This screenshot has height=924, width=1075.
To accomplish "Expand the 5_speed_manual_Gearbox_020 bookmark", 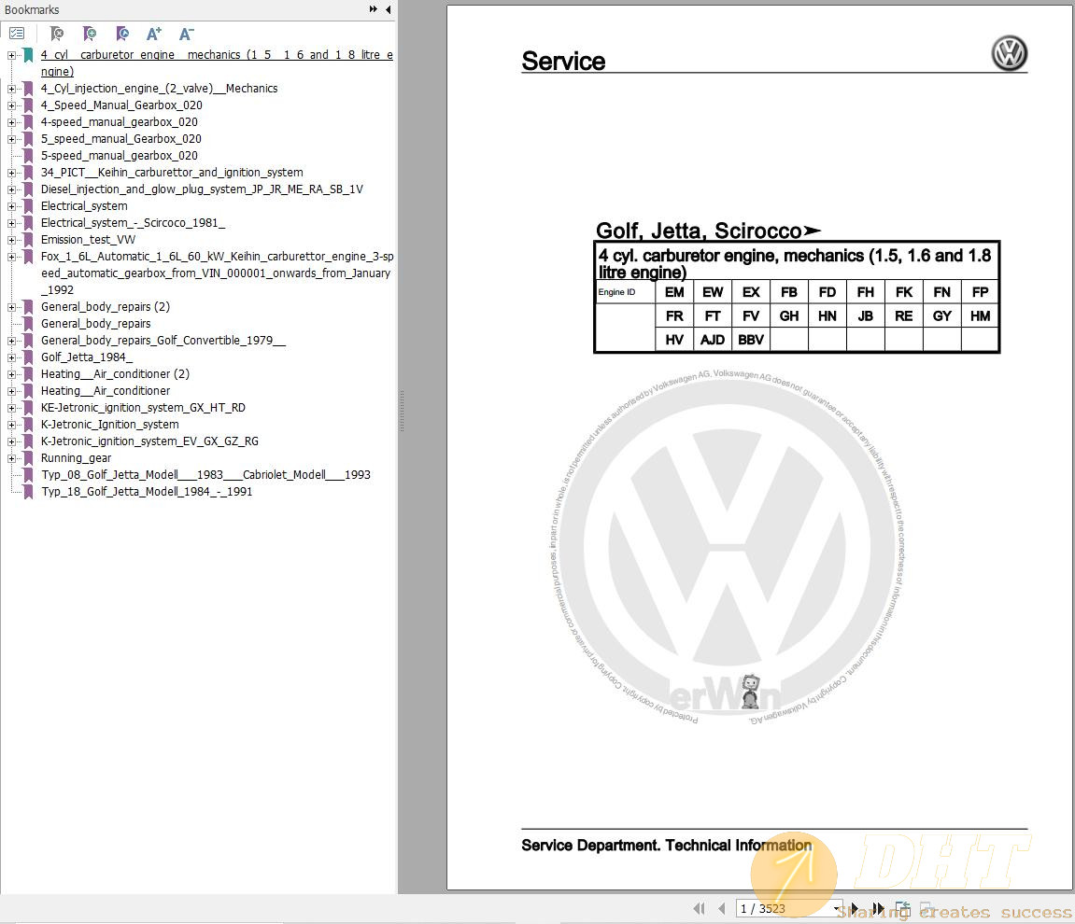I will [11, 139].
